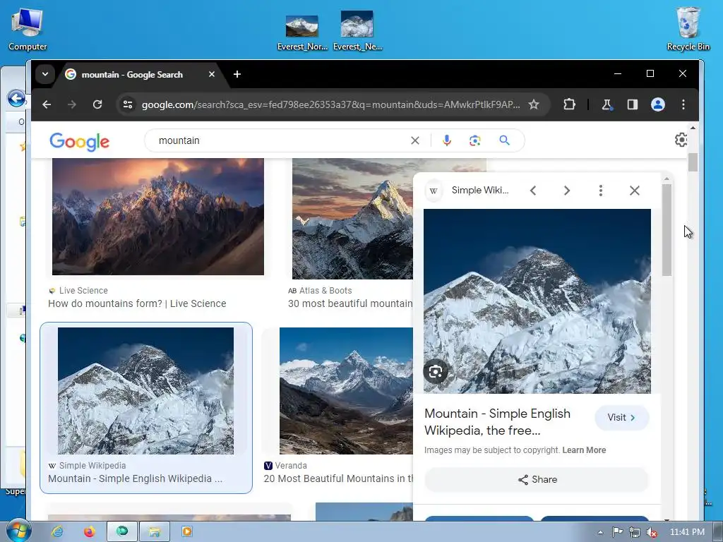
Task: Click 20 Most Beautiful Mountains caption
Action: (338, 479)
